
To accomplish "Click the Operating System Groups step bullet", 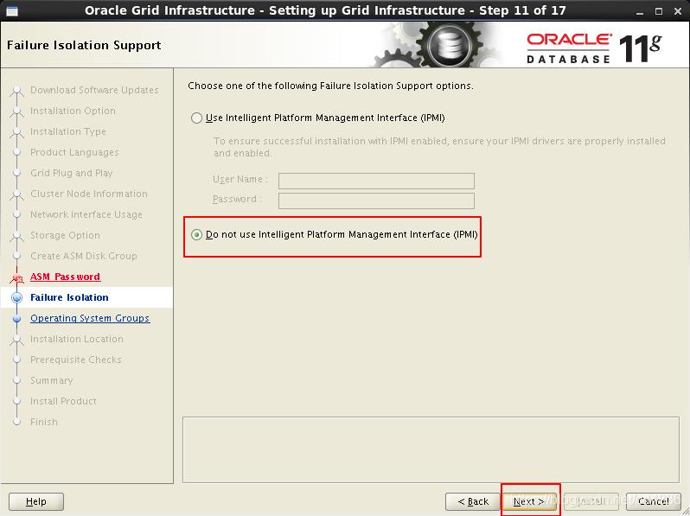I will 16,318.
